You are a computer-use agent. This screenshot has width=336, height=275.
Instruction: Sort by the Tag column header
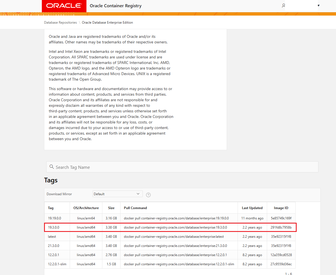tap(51, 208)
